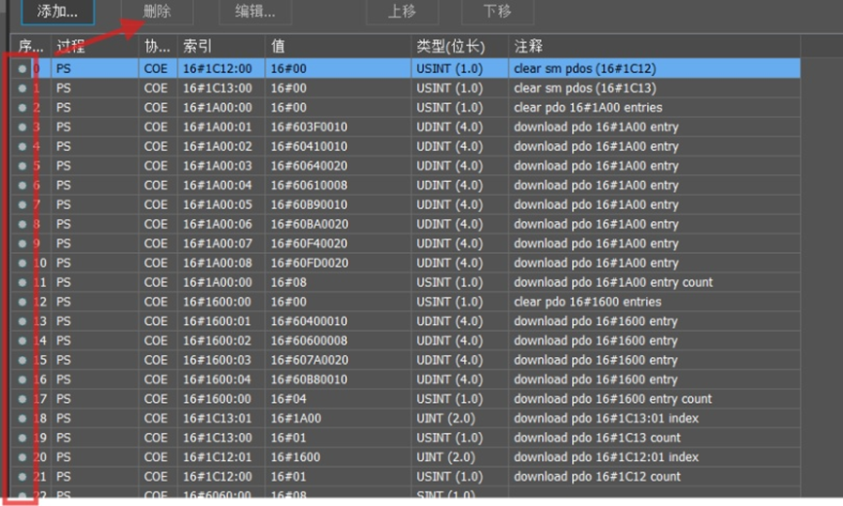Click the status dot for row 11
Viewport: 843px width, 506px height.
coord(22,283)
